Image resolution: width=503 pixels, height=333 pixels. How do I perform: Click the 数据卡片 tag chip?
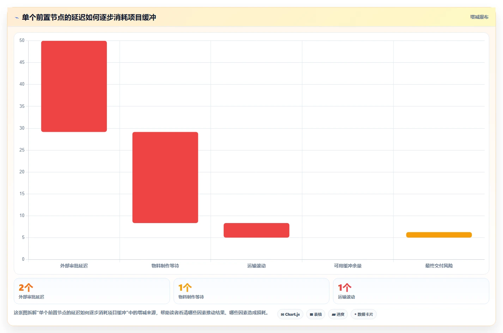[364, 314]
